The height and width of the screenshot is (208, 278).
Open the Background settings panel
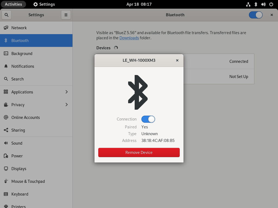pyautogui.click(x=22, y=53)
